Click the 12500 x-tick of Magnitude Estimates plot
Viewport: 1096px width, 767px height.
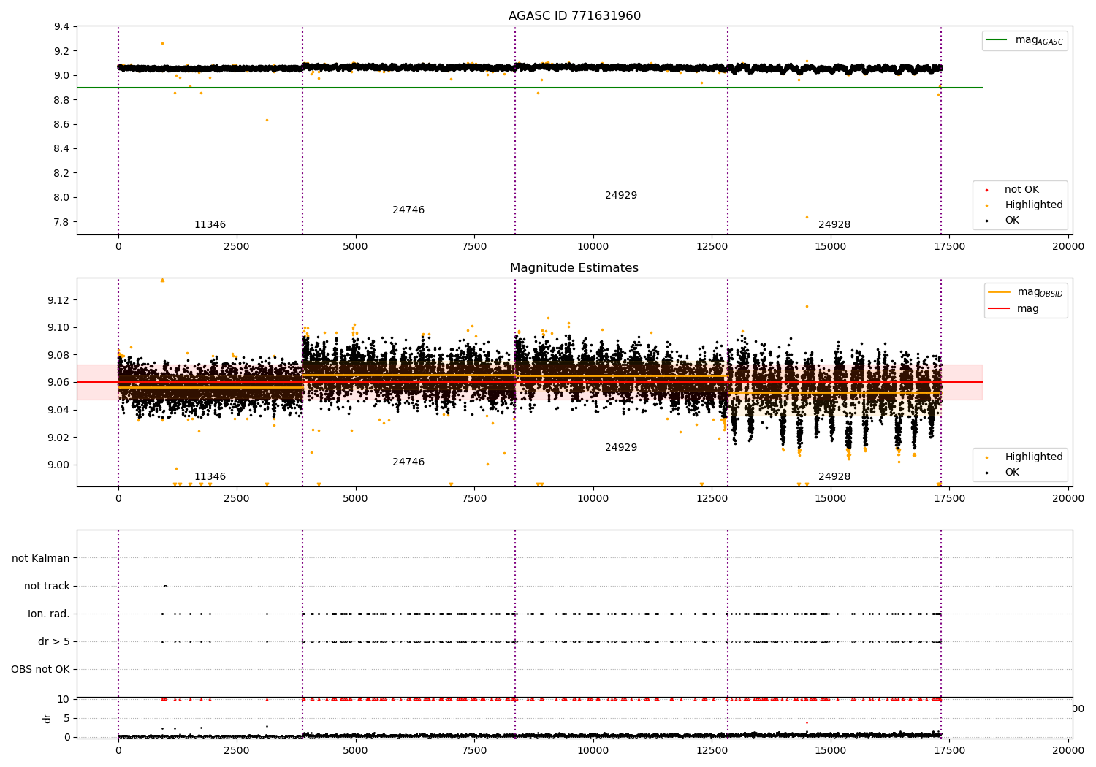pyautogui.click(x=712, y=499)
